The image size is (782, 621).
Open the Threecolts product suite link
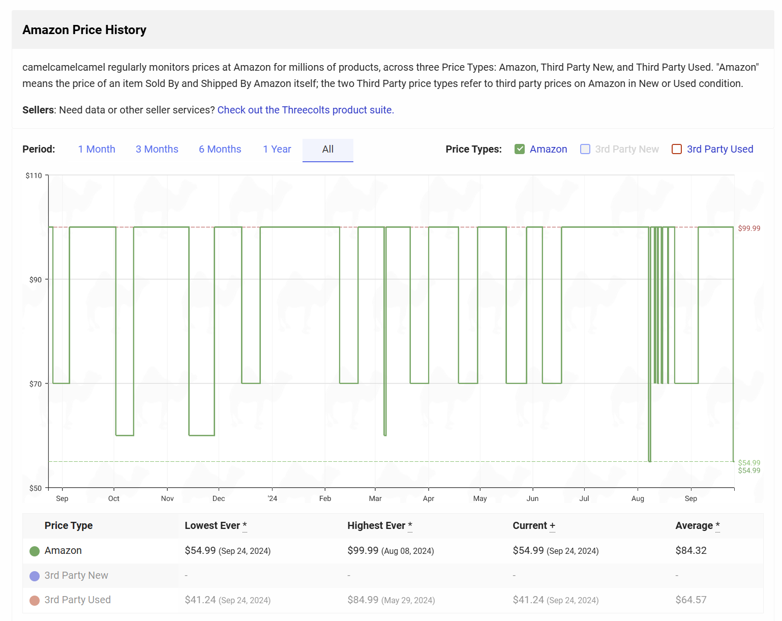click(x=306, y=110)
